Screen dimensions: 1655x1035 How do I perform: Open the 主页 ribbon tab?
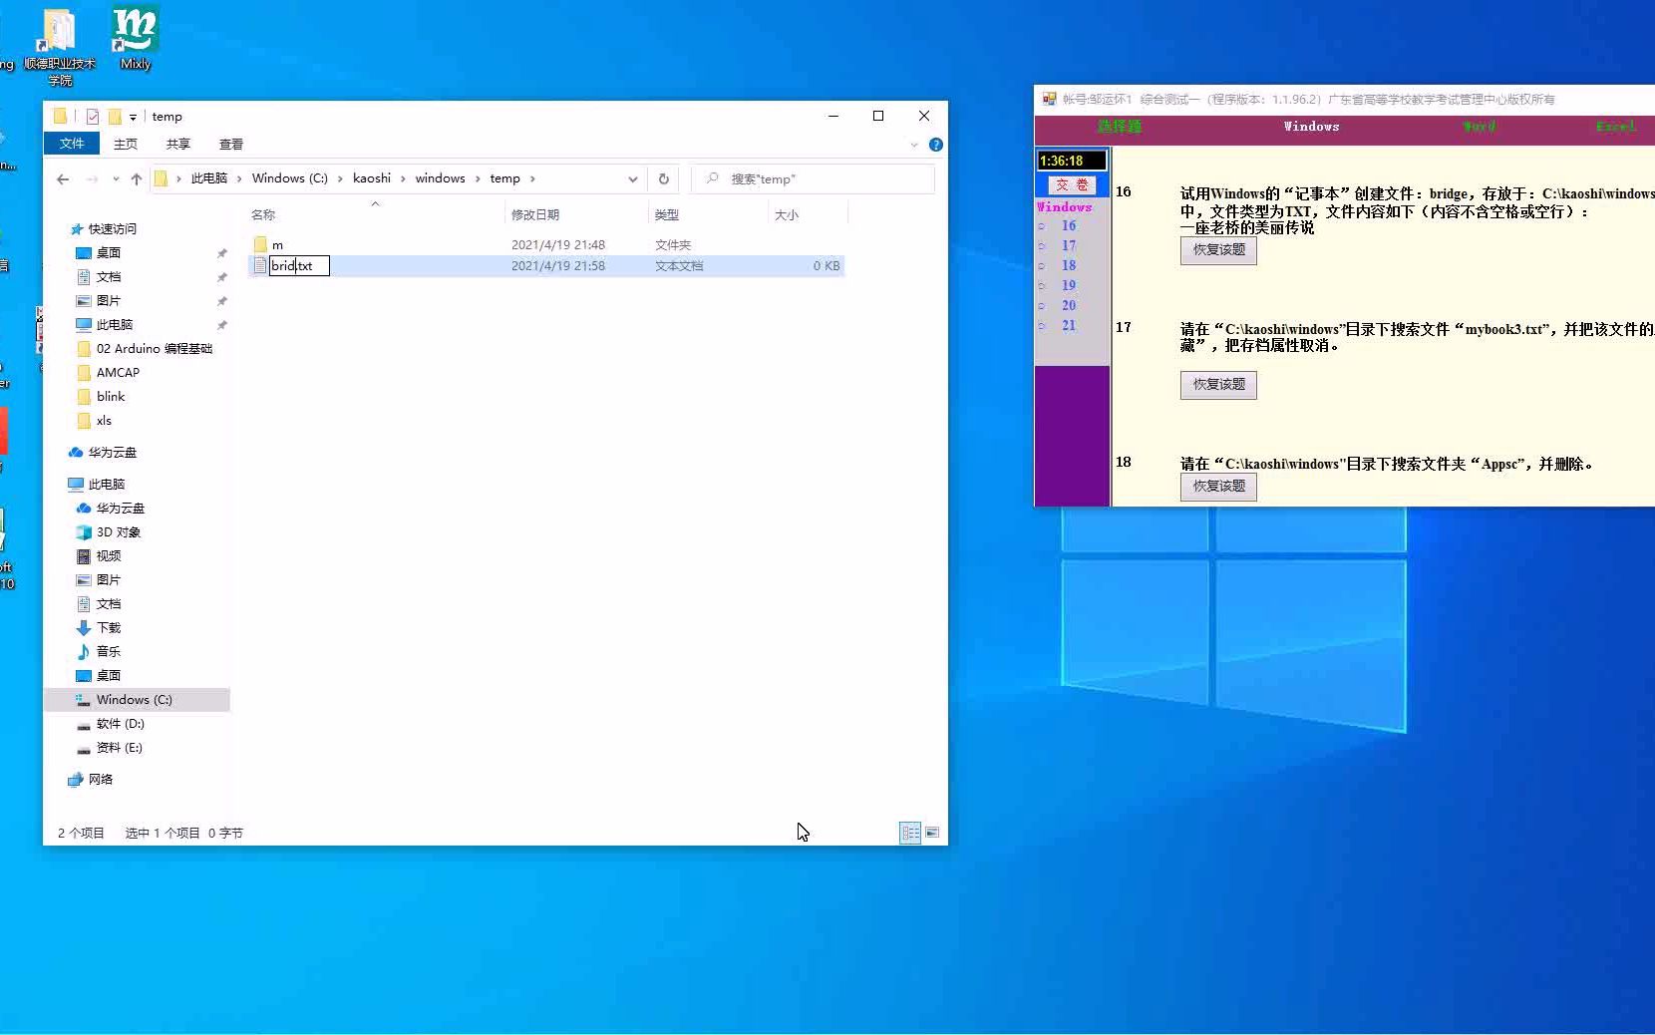126,145
